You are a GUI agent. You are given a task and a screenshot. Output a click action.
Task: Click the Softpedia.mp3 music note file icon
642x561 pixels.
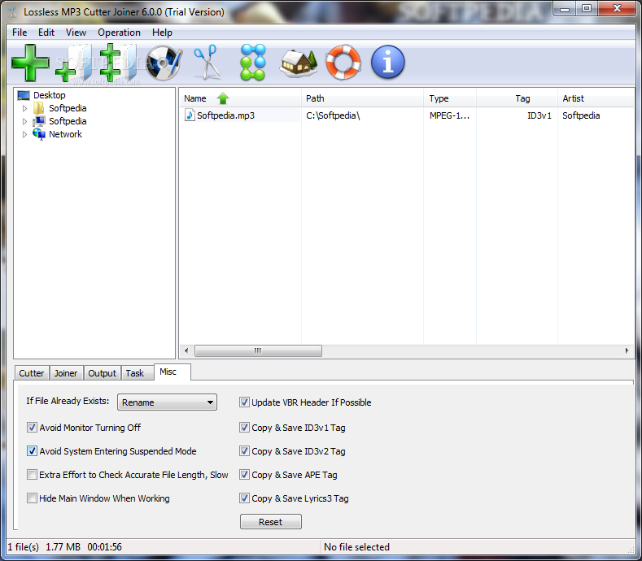(190, 115)
